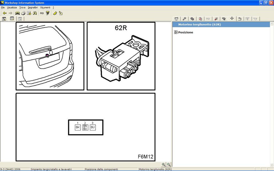Viewport: 274px width, 171px height.
Task: Go back with the yellow left arrow
Action: click(5, 13)
